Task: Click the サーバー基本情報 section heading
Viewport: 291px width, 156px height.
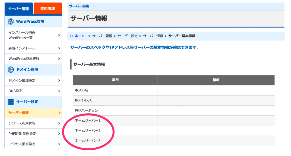Action: click(x=89, y=65)
